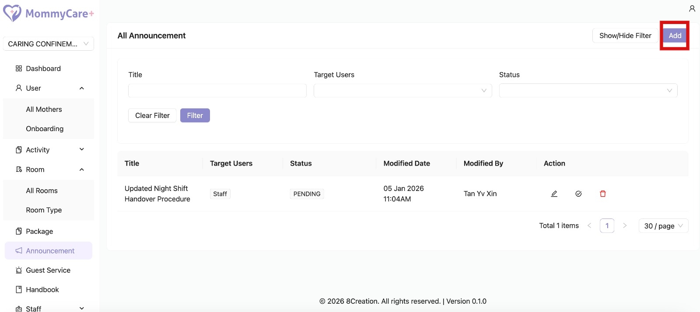This screenshot has width=700, height=312.
Task: Click the MommyCare+ heart logo
Action: (x=12, y=13)
